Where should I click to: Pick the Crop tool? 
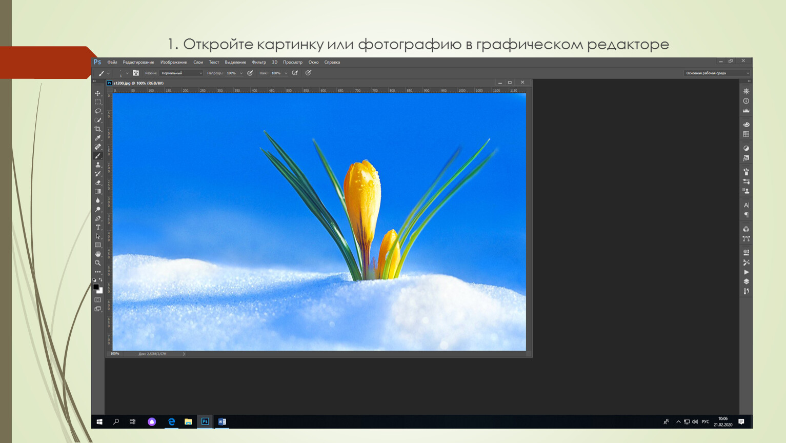(97, 129)
